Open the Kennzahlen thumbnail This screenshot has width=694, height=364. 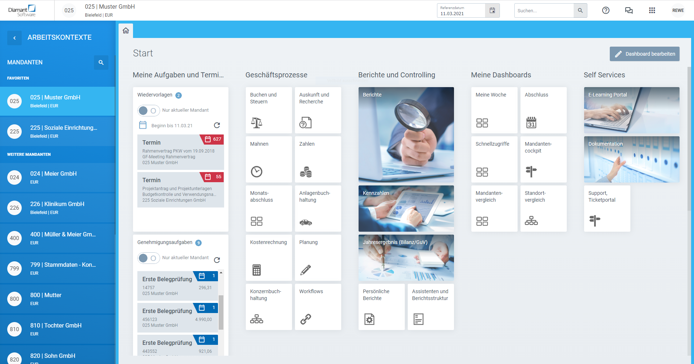[x=406, y=209]
